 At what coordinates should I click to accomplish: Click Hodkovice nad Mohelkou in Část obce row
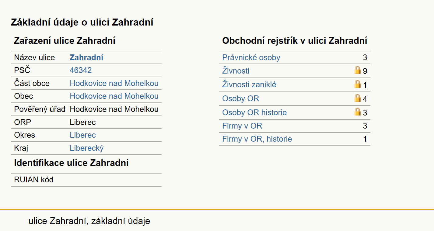114,83
